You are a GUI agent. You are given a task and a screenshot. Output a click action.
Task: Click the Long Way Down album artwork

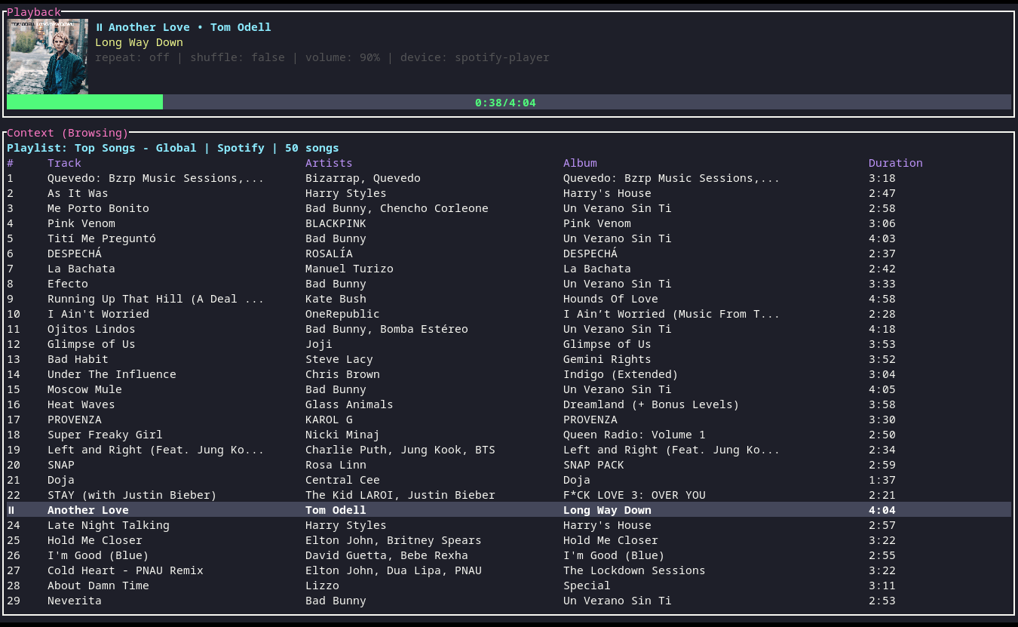pos(47,56)
